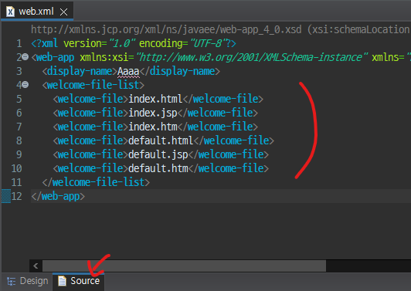Click the opening welcome-file-list tag
Image resolution: width=411 pixels, height=291 pixels.
93,85
